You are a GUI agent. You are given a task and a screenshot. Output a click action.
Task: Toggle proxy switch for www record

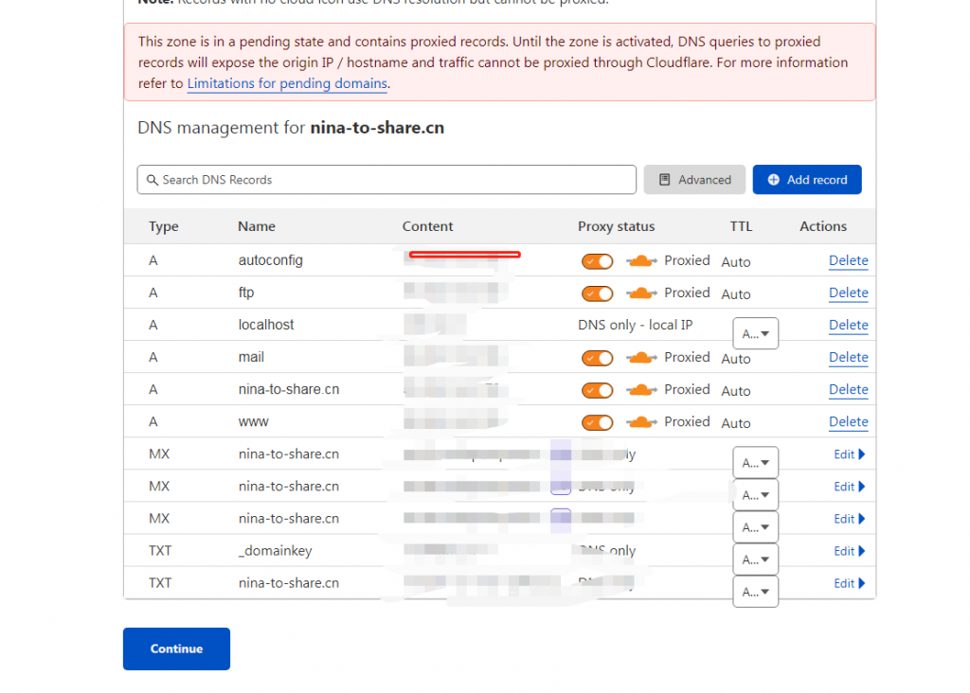(x=597, y=422)
